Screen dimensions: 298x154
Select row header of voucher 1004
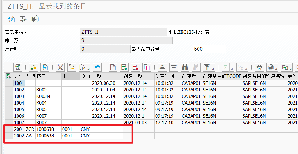point(9,103)
